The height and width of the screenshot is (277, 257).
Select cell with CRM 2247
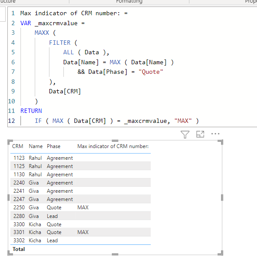point(19,199)
